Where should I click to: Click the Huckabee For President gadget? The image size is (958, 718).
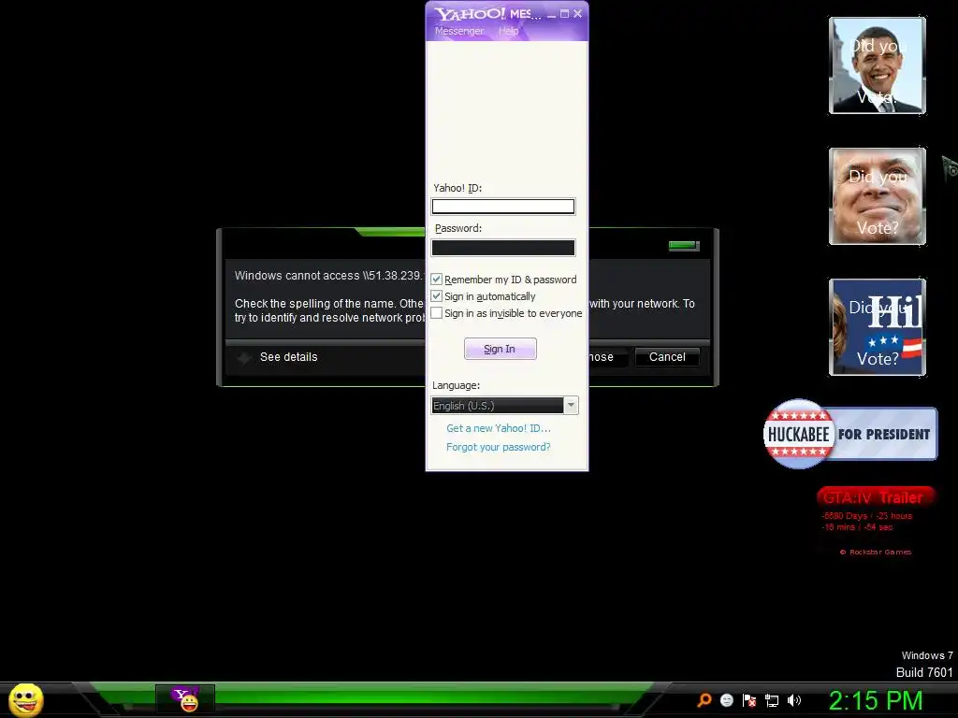[850, 434]
